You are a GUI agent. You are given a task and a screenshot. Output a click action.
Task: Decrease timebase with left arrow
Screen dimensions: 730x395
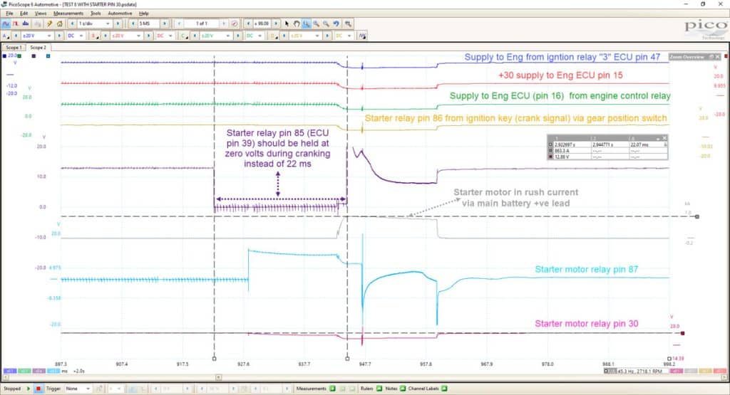click(72, 23)
